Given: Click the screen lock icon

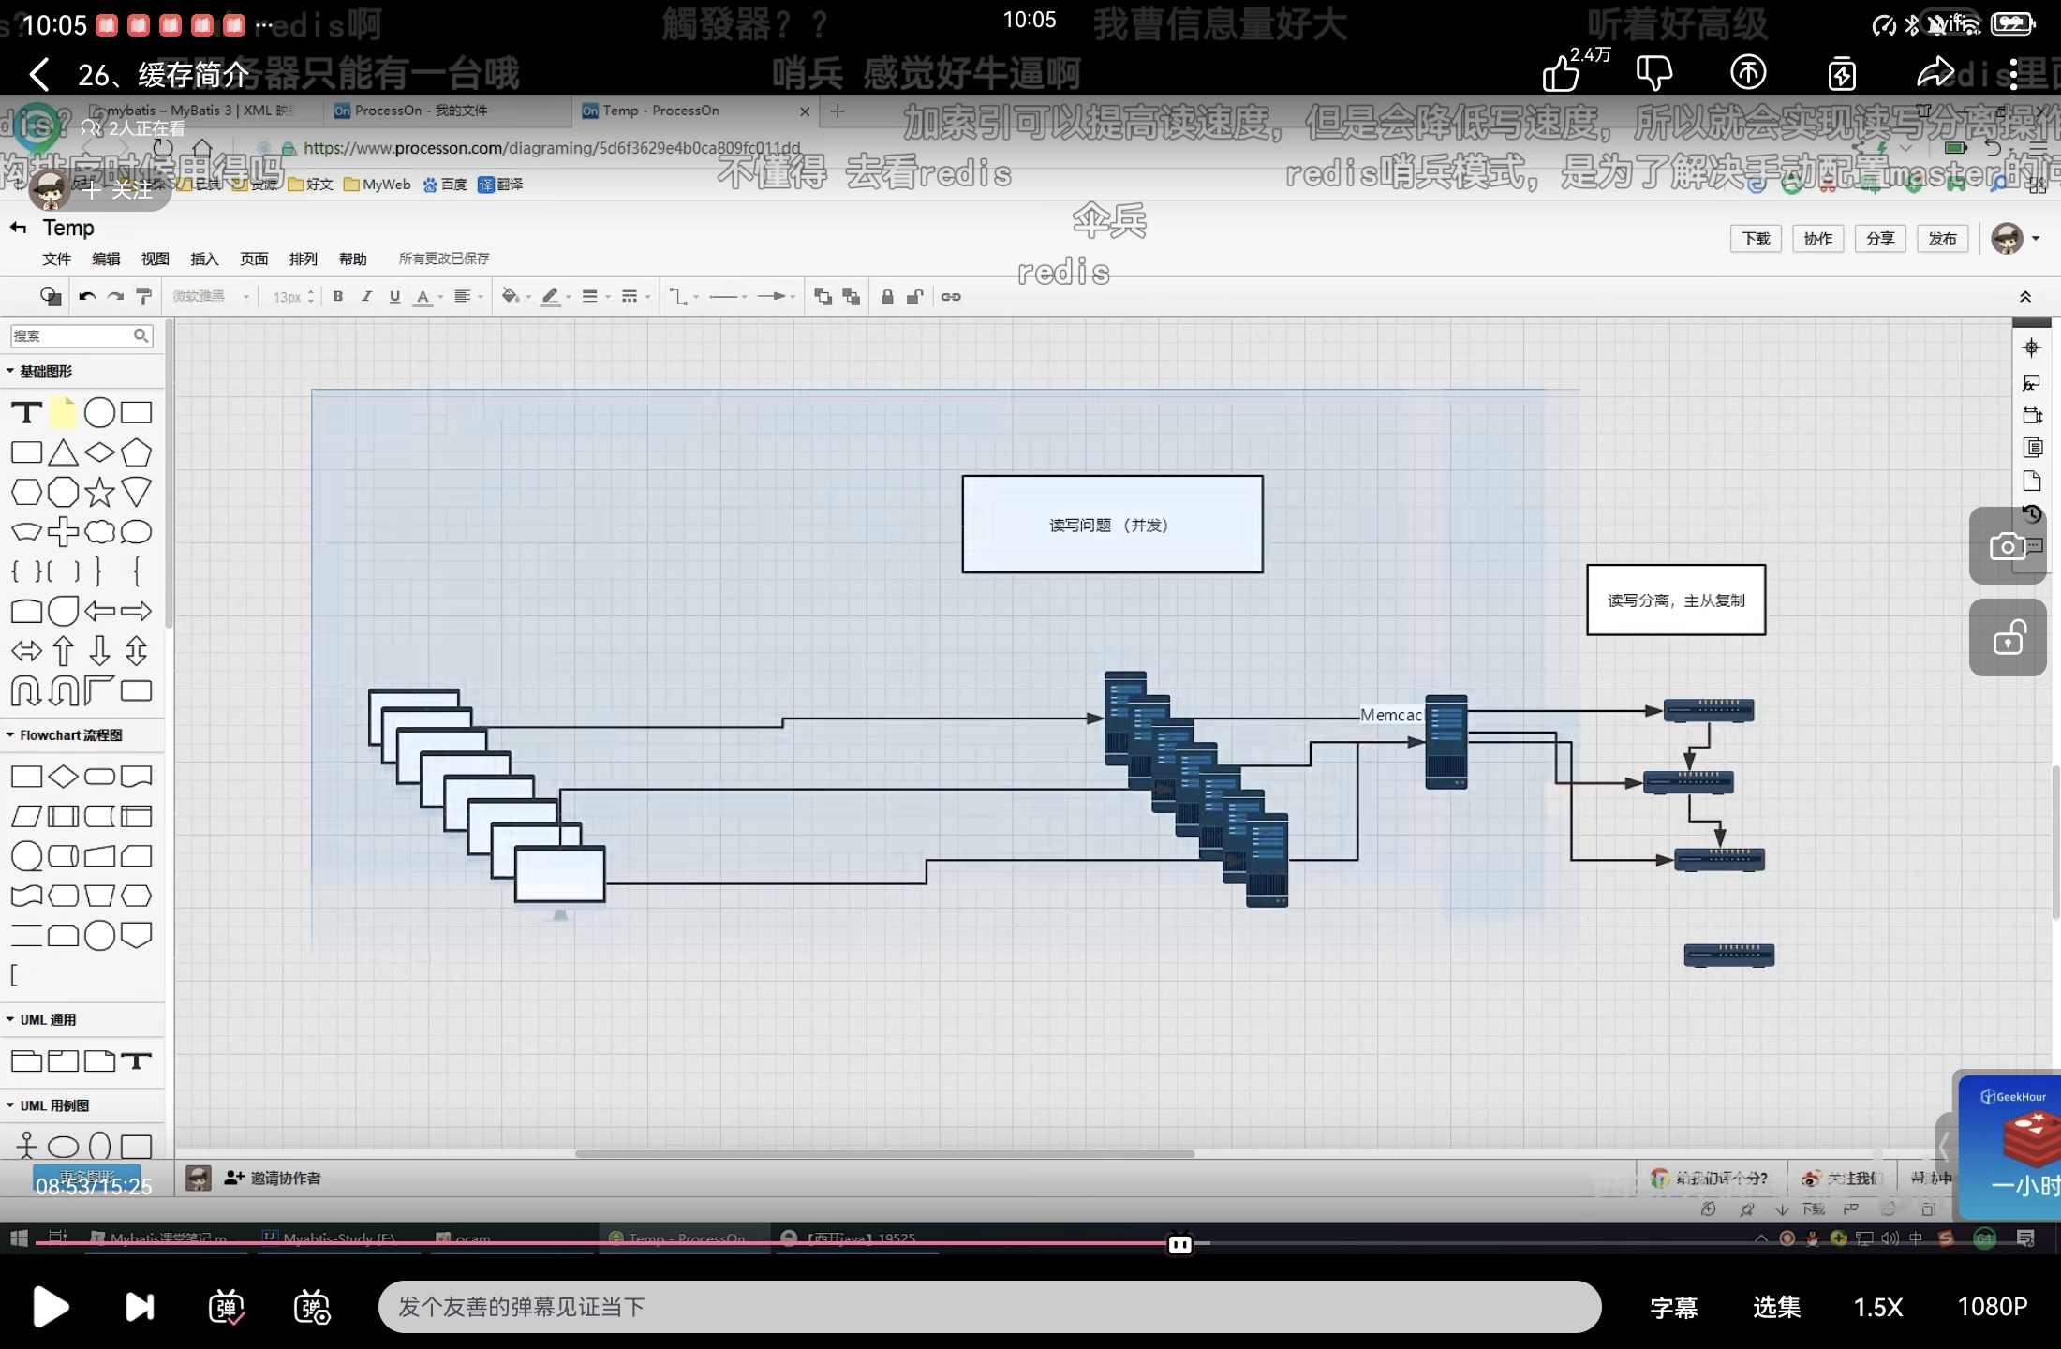Looking at the screenshot, I should [2007, 639].
